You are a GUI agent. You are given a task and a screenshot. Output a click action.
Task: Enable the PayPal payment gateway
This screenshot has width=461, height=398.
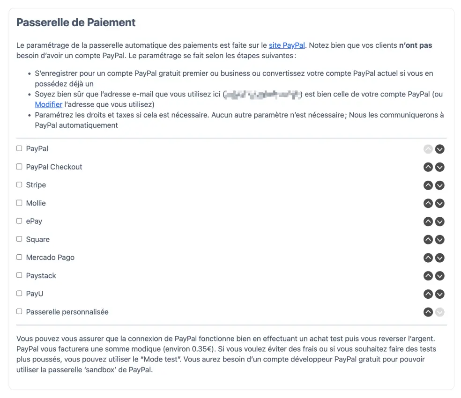coord(19,148)
